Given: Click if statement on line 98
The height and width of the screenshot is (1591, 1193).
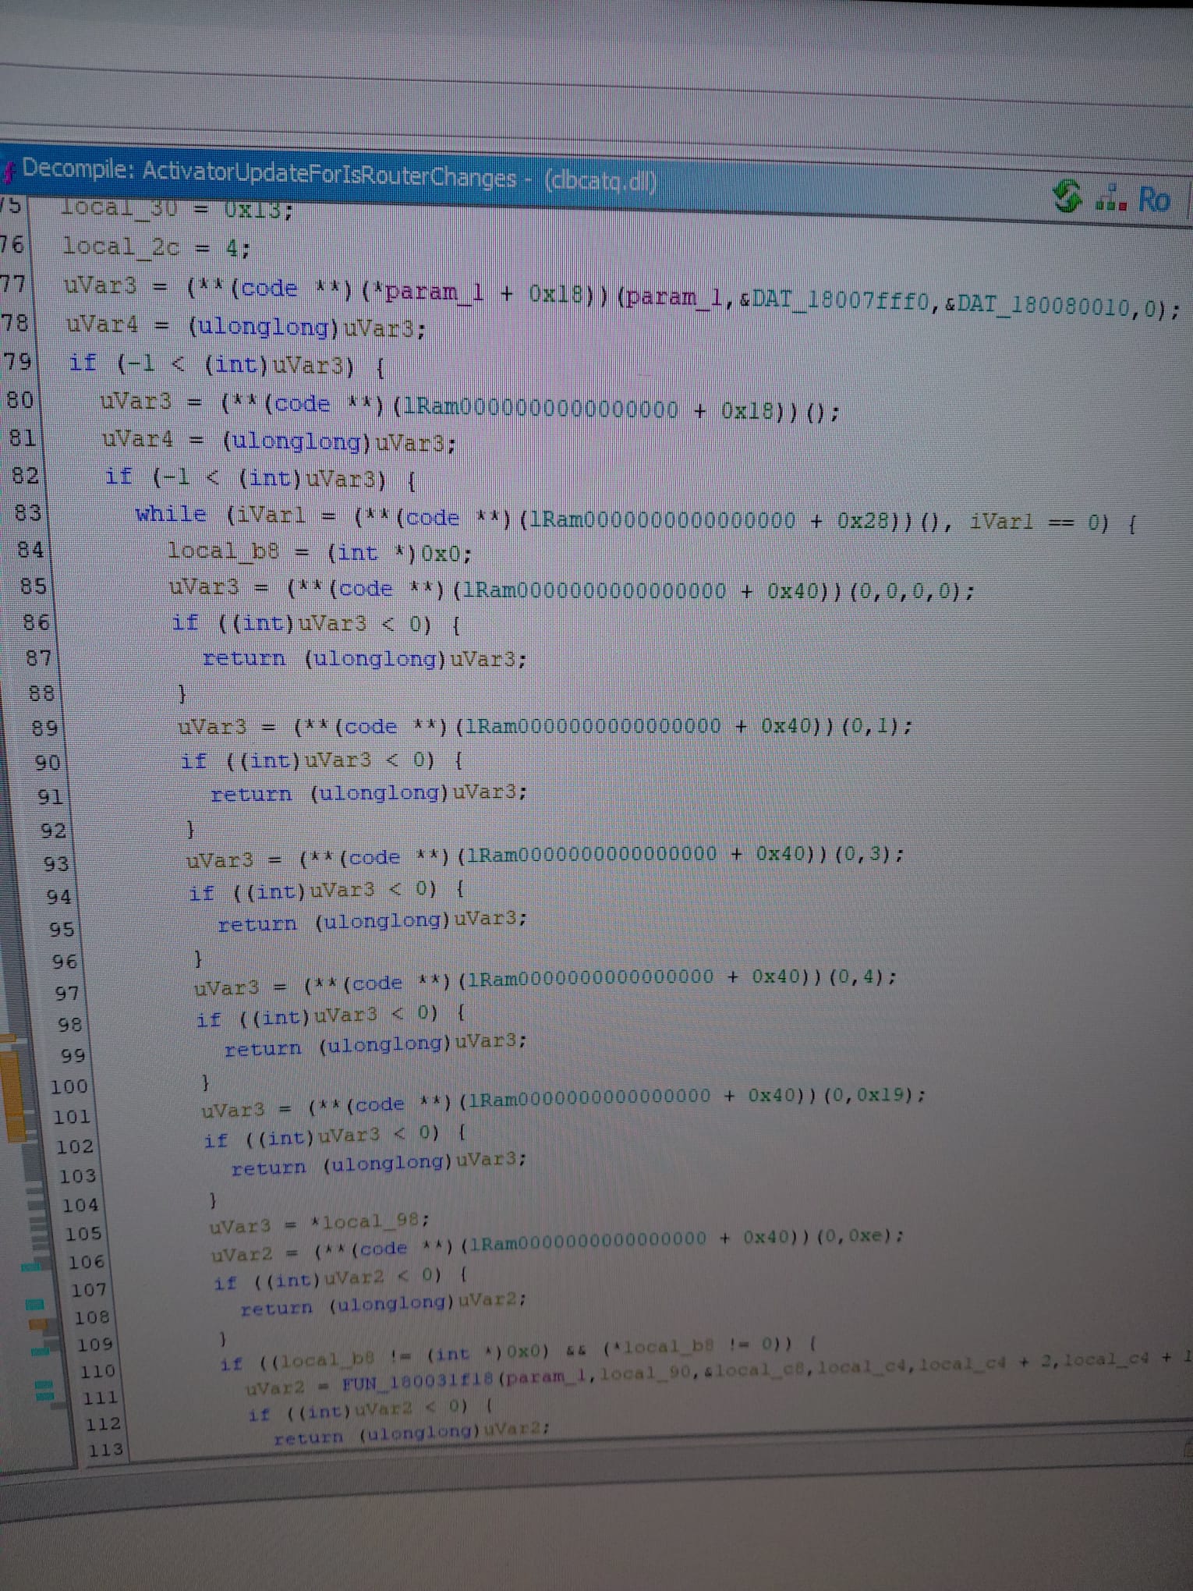Looking at the screenshot, I should click(x=331, y=1016).
